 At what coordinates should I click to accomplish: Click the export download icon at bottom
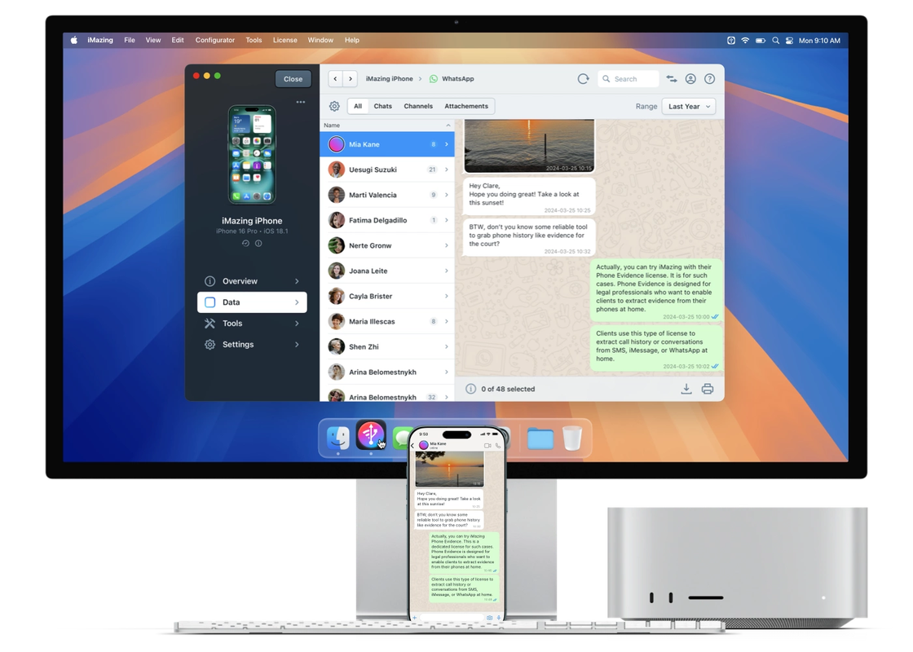686,389
